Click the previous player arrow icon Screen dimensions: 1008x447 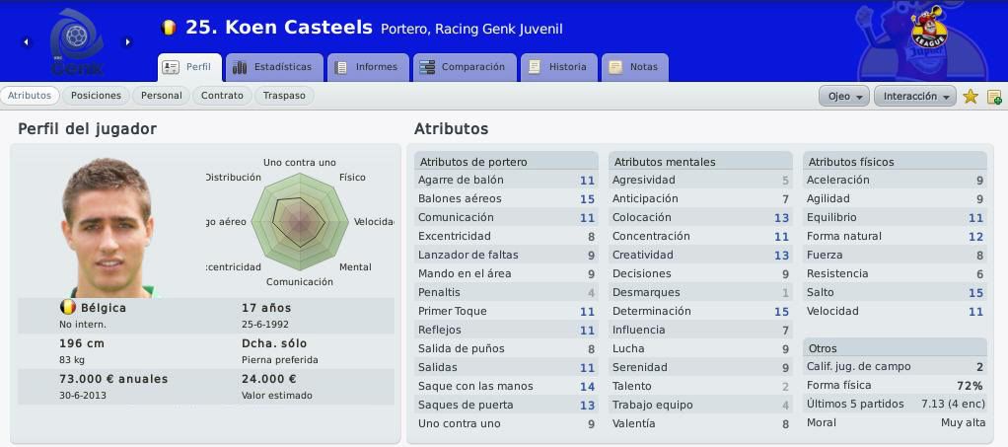click(26, 42)
